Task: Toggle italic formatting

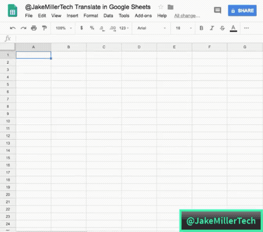Action: 212,28
